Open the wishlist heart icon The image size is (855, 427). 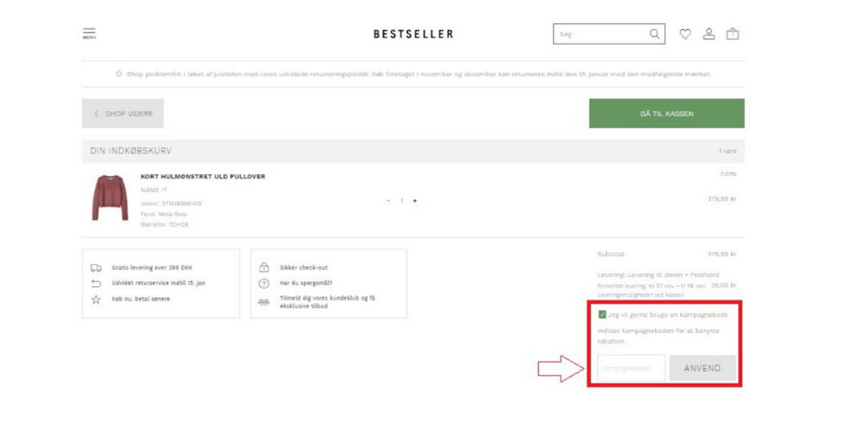pos(685,34)
